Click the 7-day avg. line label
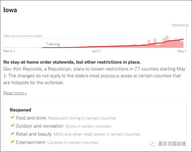This screenshot has height=152, width=192. coord(53,44)
